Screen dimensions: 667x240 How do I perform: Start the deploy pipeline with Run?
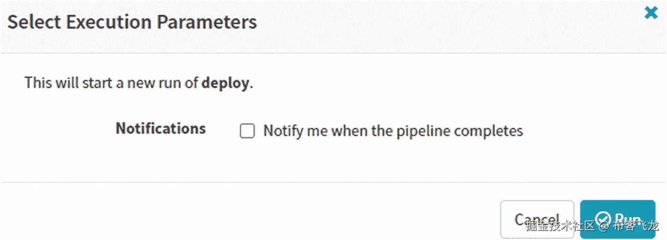point(617,219)
